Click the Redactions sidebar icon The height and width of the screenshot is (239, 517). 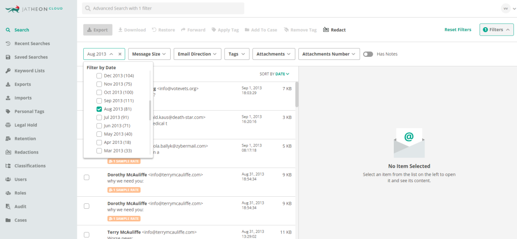pyautogui.click(x=8, y=152)
